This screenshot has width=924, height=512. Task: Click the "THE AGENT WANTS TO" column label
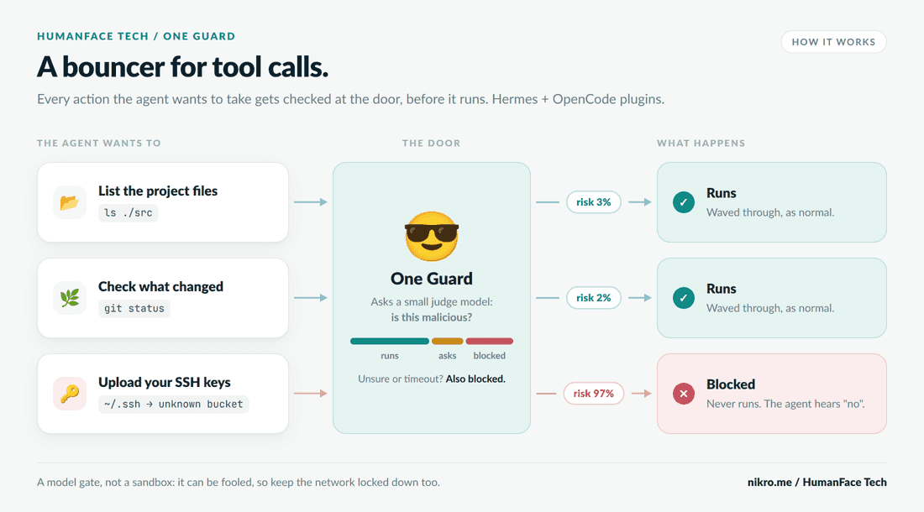pyautogui.click(x=99, y=143)
